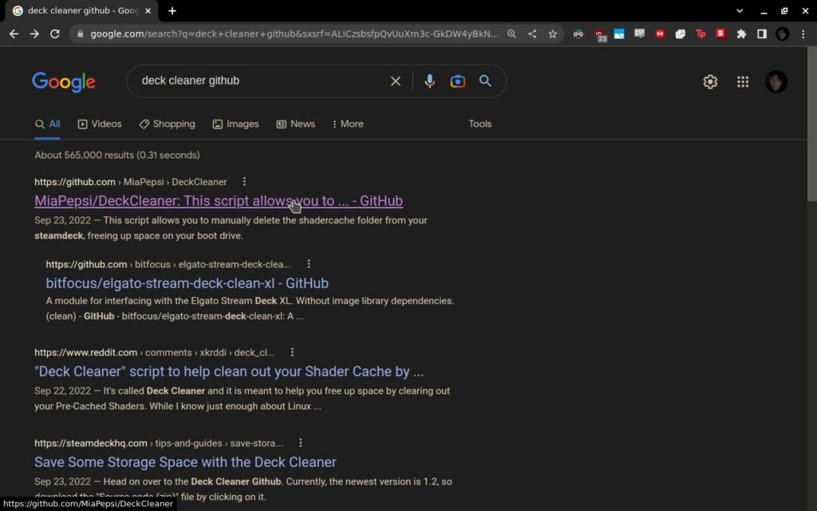Switch to the Videos tab
This screenshot has width=817, height=511.
click(x=100, y=124)
